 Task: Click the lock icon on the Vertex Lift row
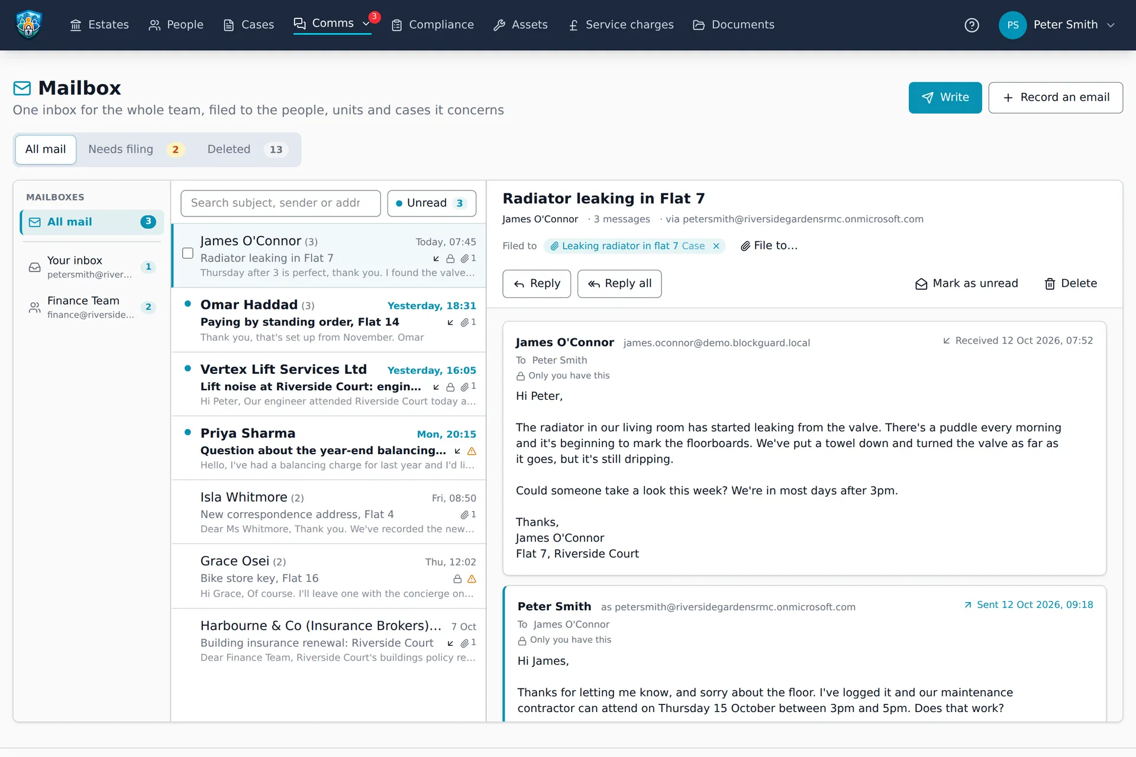(x=450, y=387)
